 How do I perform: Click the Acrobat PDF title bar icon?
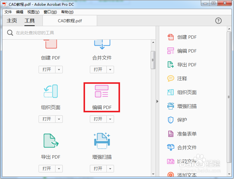point(5,4)
